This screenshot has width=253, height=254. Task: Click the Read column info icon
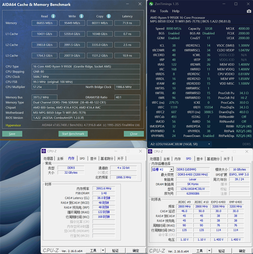pos(53,16)
